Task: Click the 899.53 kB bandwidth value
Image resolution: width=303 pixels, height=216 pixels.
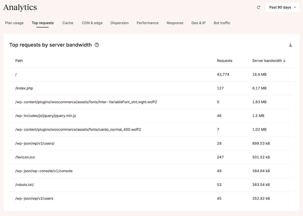Action: pos(261,143)
